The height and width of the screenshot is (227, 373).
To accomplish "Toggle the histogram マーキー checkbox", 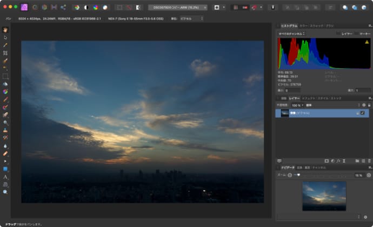I will (x=357, y=34).
